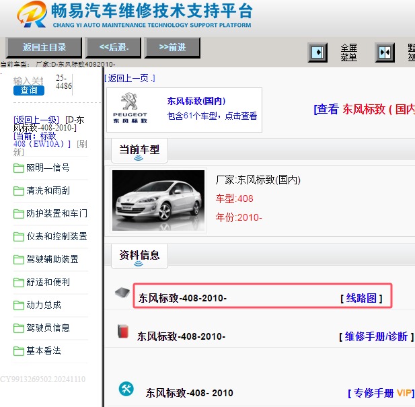
Task: Click the <<后退 back button
Action: coord(114,47)
